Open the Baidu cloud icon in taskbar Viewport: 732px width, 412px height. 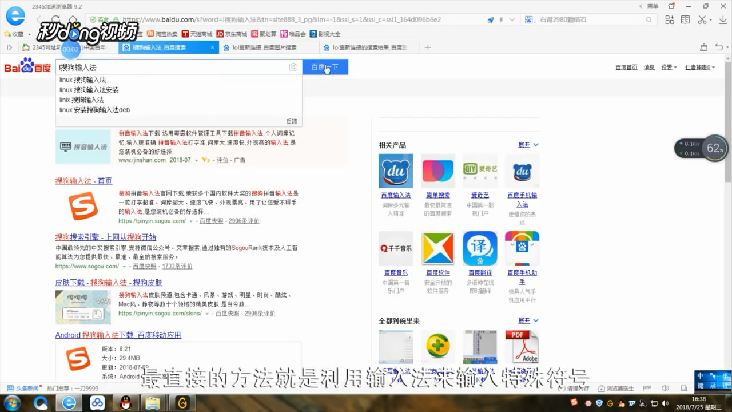(x=97, y=403)
